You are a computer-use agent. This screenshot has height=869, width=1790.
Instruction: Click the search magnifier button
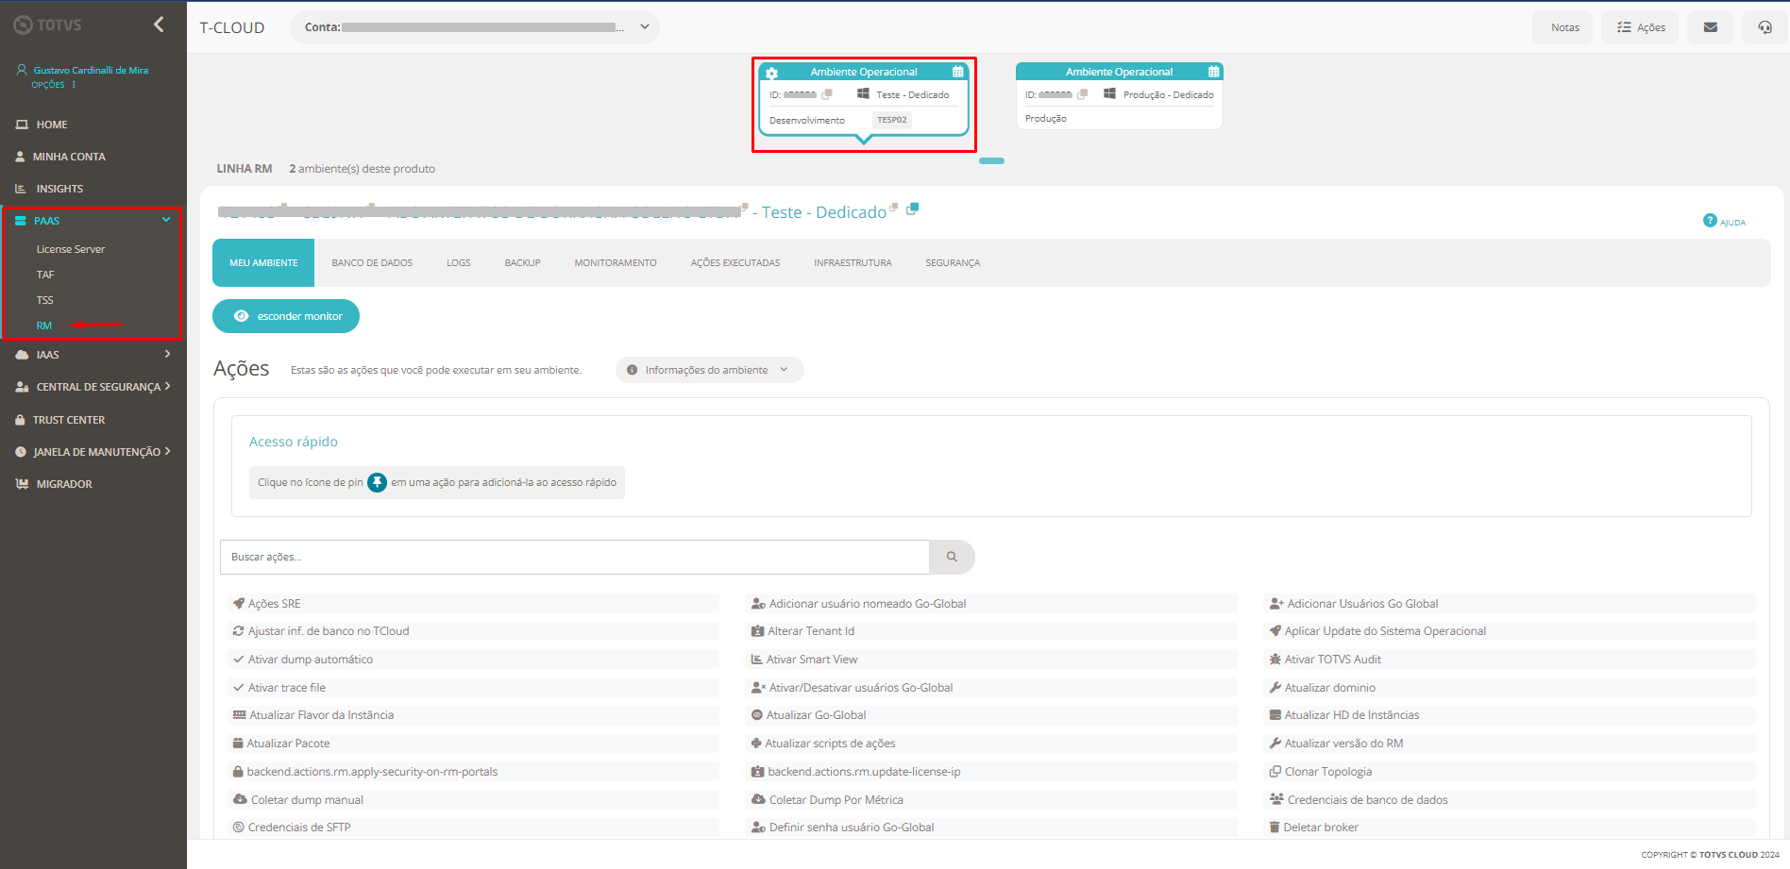[952, 557]
